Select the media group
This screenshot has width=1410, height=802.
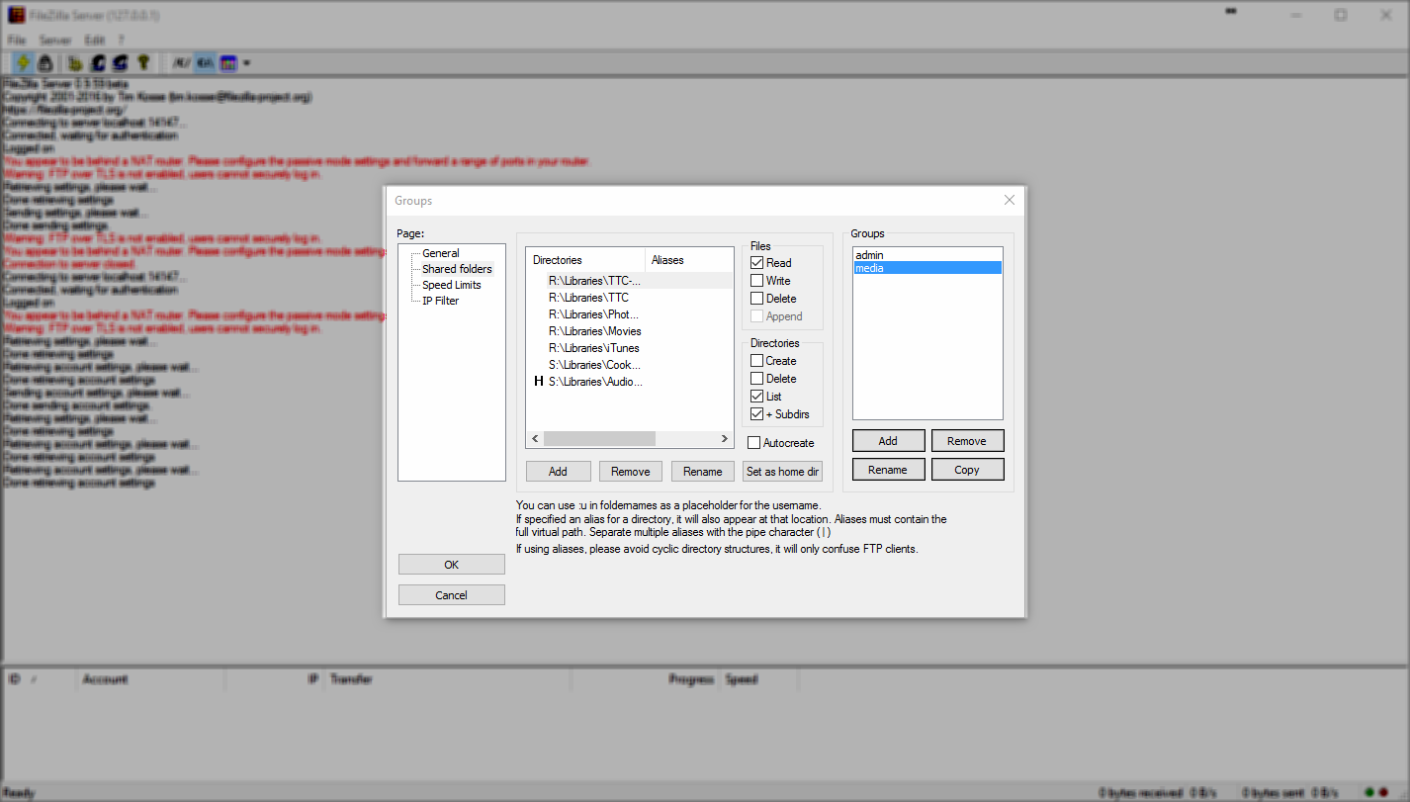pyautogui.click(x=927, y=268)
